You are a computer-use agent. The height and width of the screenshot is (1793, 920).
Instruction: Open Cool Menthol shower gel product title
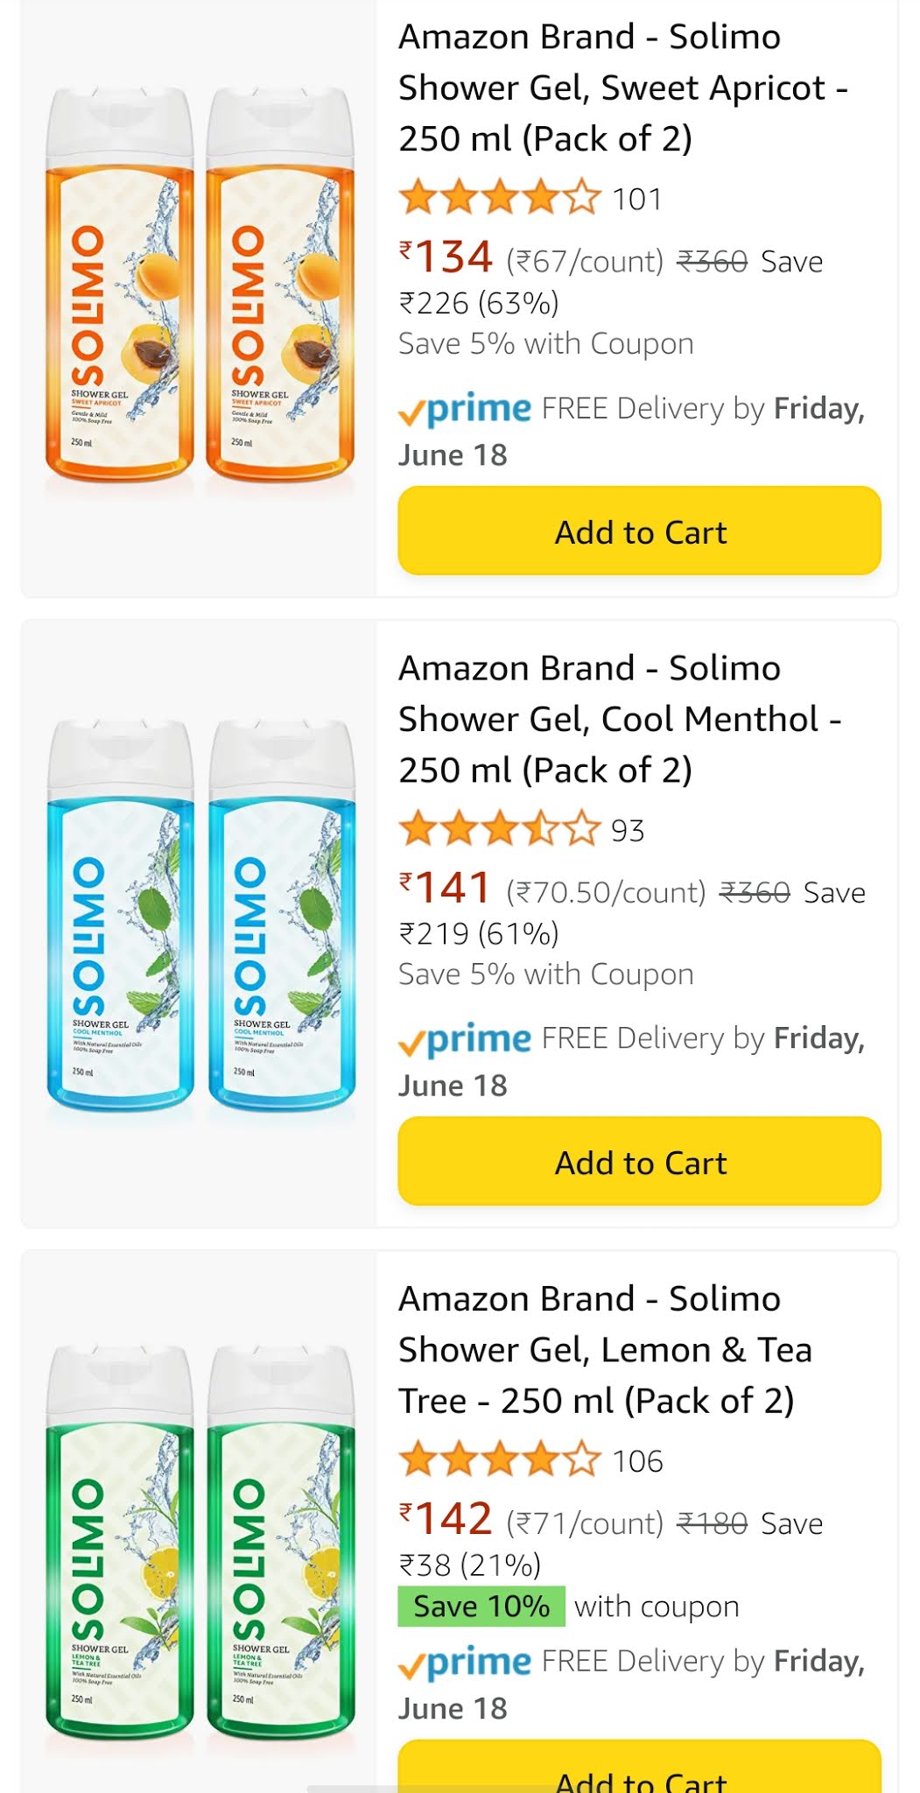[x=618, y=719]
